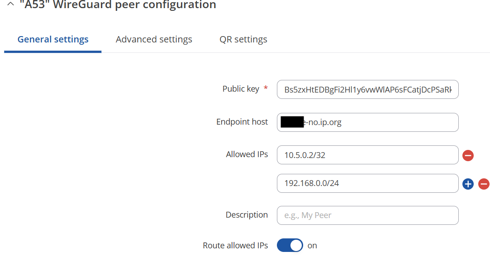Click the Public key label
Image resolution: width=490 pixels, height=256 pixels.
pos(241,89)
